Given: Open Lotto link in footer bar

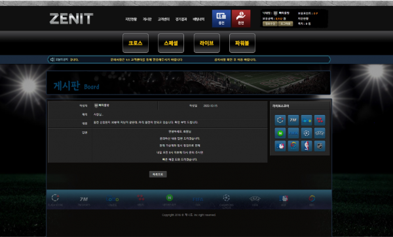Looking at the screenshot, I should (112, 200).
